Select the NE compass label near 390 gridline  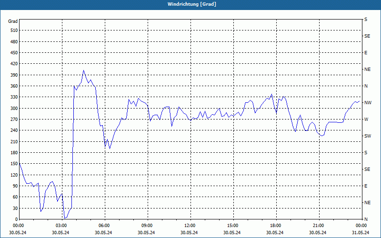[367, 69]
